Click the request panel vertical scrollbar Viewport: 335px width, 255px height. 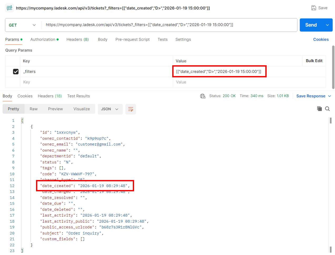coord(333,67)
